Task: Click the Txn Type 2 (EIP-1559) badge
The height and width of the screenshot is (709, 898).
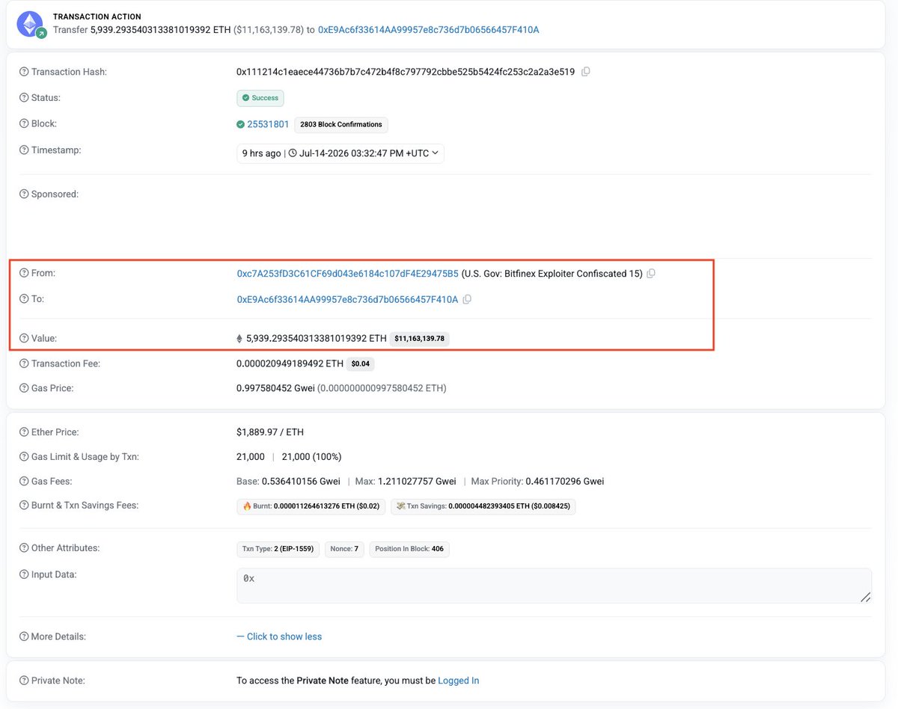Action: 278,549
